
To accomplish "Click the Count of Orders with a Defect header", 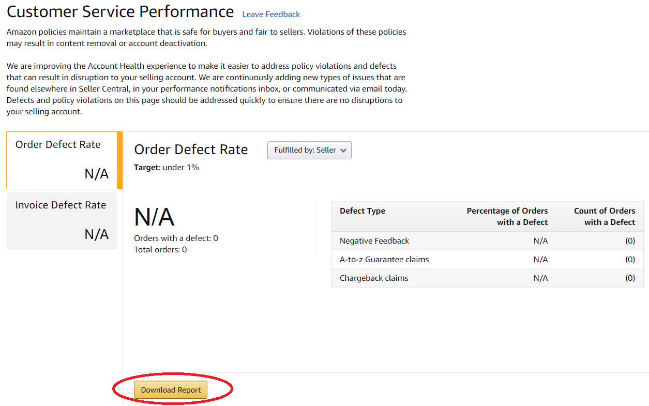I will pyautogui.click(x=605, y=216).
